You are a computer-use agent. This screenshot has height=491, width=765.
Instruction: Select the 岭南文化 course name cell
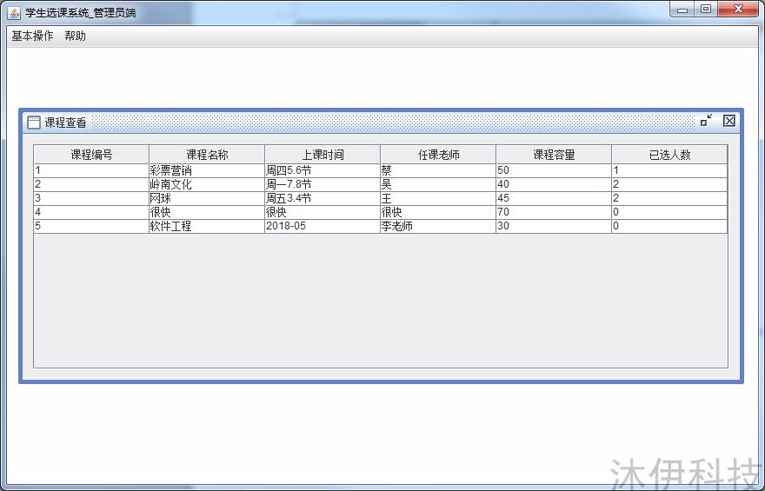[207, 184]
